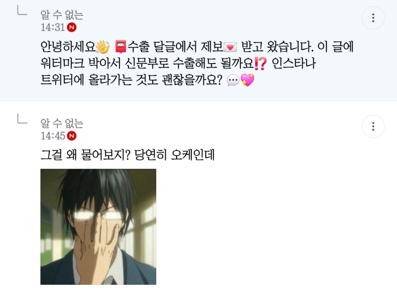
Task: Open the three-dot menu on the 14:31 comment
Action: (373, 18)
